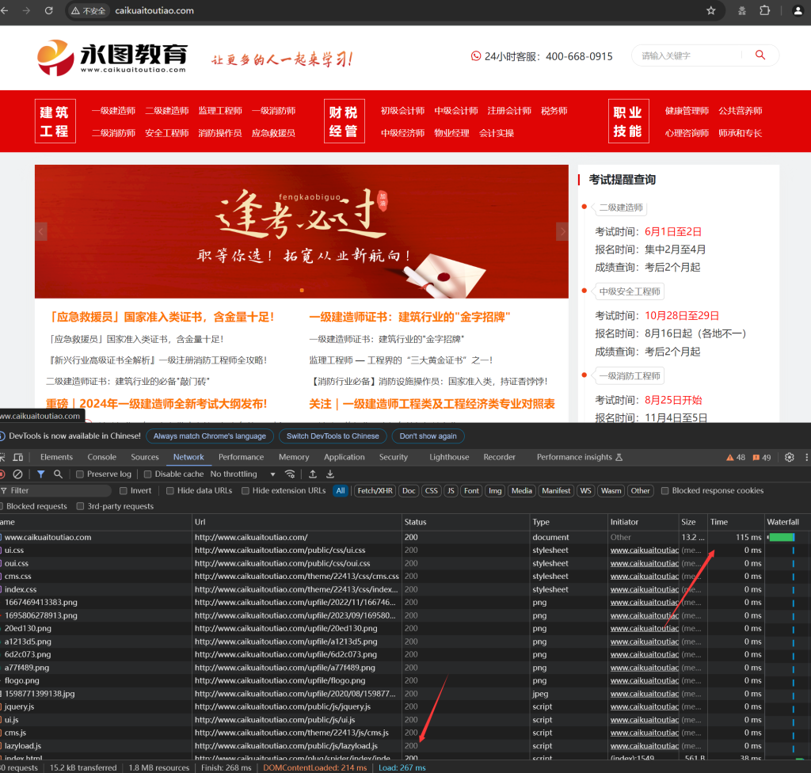Switch to the Console tab
The image size is (811, 773).
pos(101,457)
